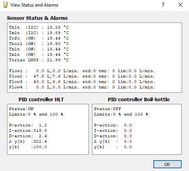Click the Boil-kettle Status:OFF text
The width and height of the screenshot is (189, 171).
[x=108, y=109]
